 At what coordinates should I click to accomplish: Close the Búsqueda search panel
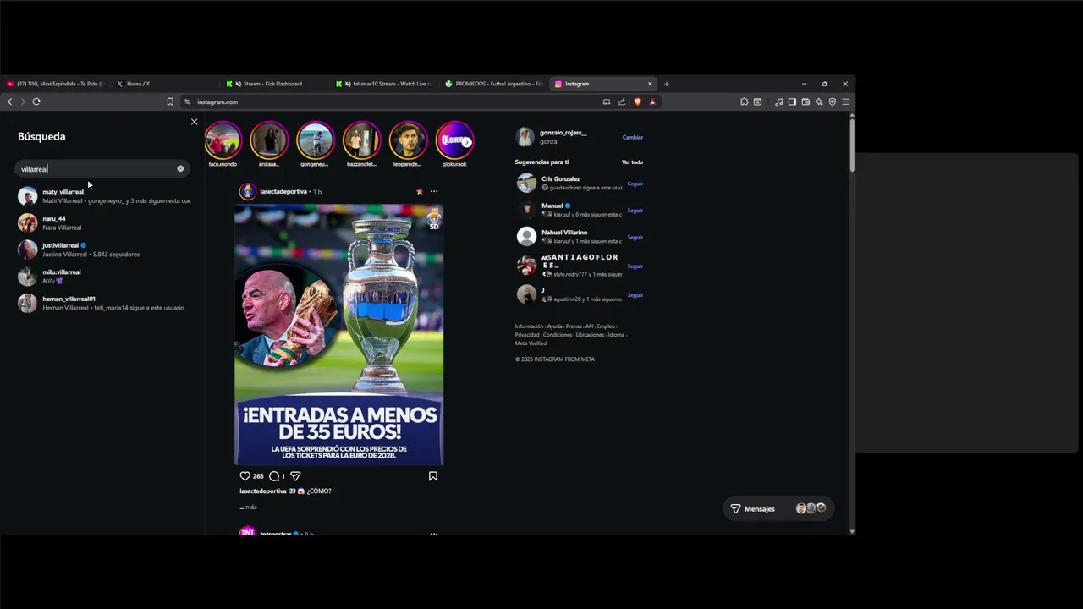pyautogui.click(x=194, y=122)
